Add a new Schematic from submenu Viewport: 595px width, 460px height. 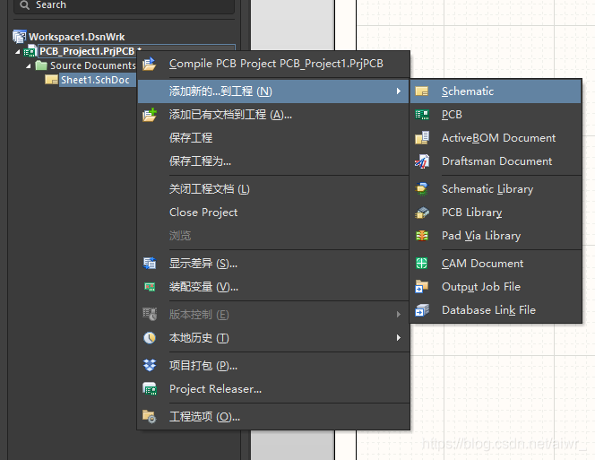496,91
